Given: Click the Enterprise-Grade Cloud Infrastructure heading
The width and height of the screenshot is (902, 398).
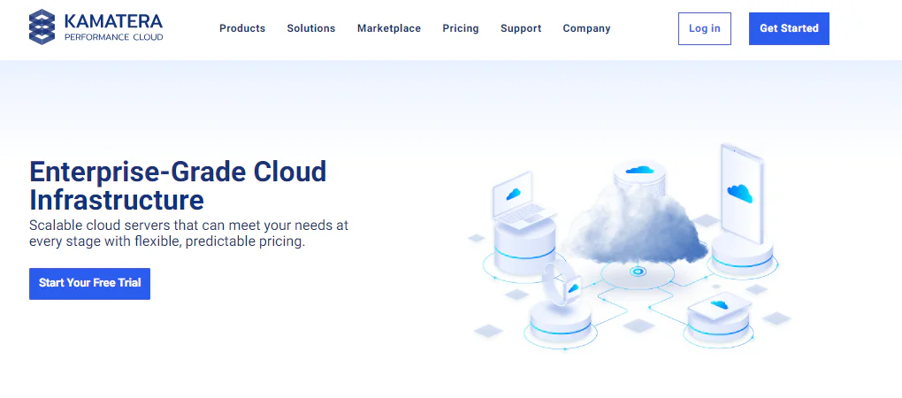Looking at the screenshot, I should pos(178,186).
